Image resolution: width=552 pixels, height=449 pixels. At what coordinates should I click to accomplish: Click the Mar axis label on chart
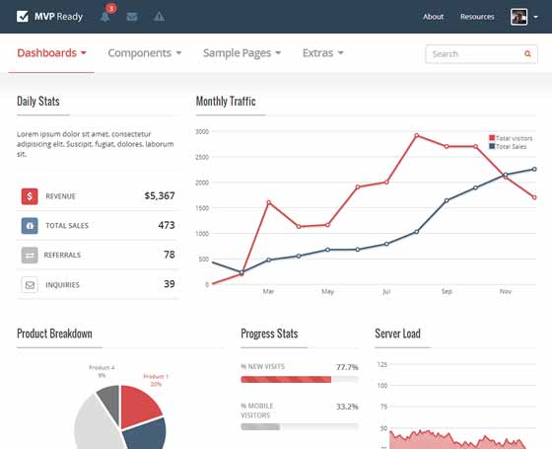coord(268,291)
